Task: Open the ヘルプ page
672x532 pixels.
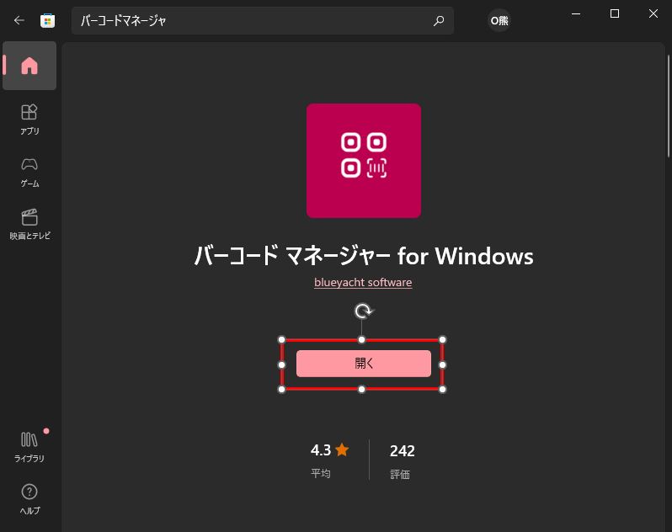Action: 29,499
